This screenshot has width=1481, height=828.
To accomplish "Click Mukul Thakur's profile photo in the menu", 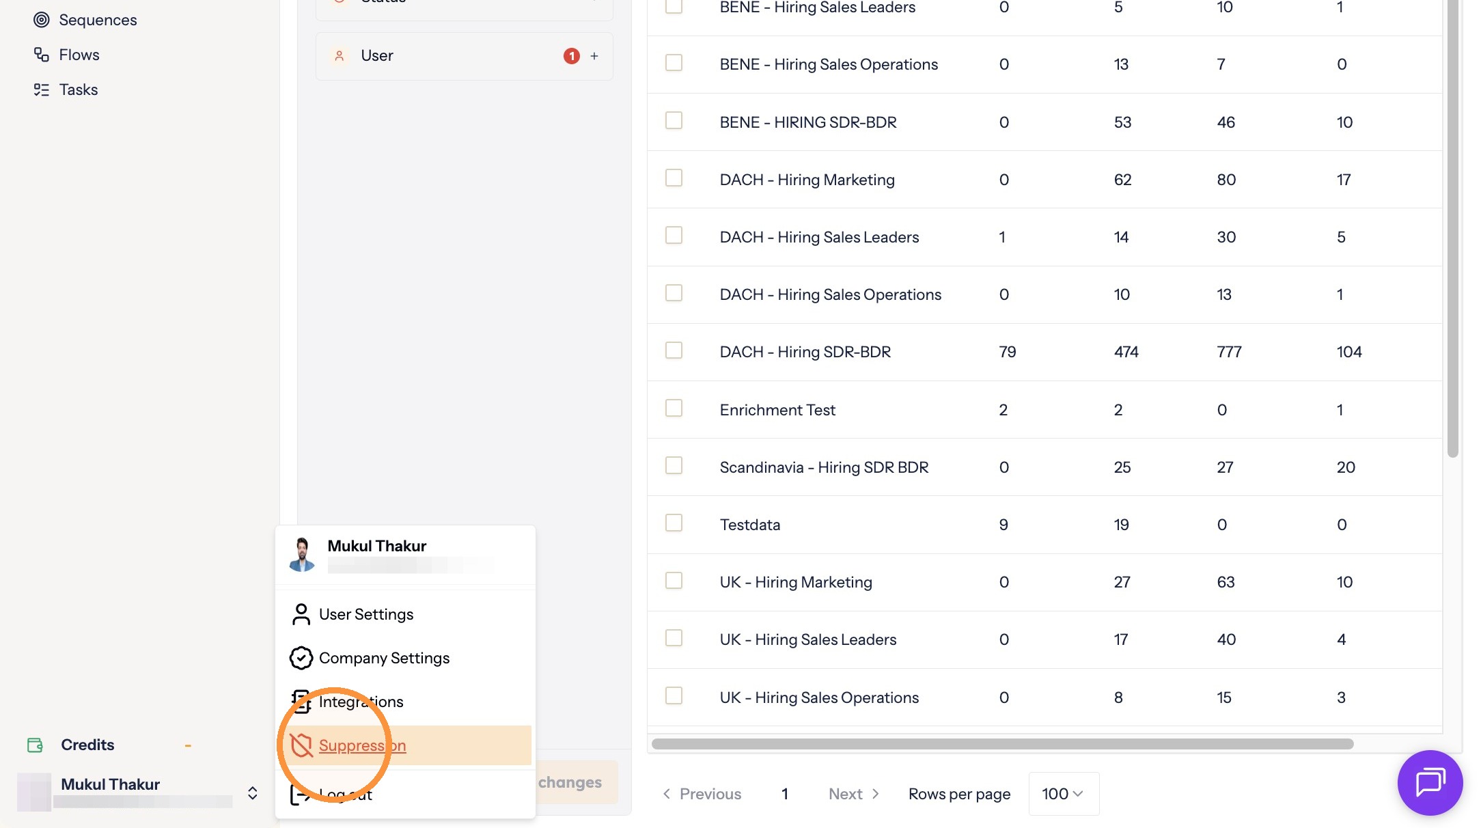I will tap(302, 554).
